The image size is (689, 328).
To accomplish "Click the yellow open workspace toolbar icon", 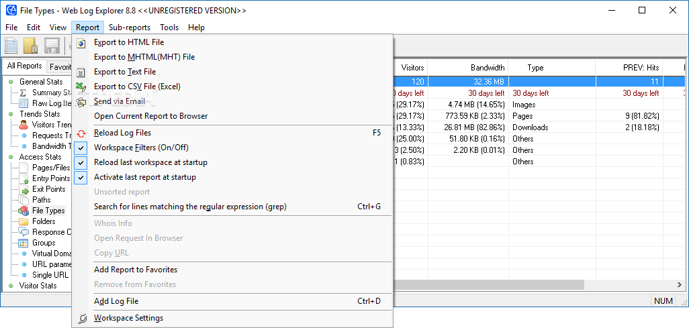I will coord(31,46).
